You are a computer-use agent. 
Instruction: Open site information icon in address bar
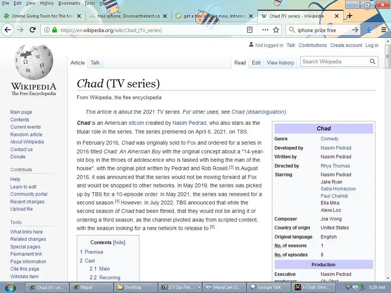47,30
